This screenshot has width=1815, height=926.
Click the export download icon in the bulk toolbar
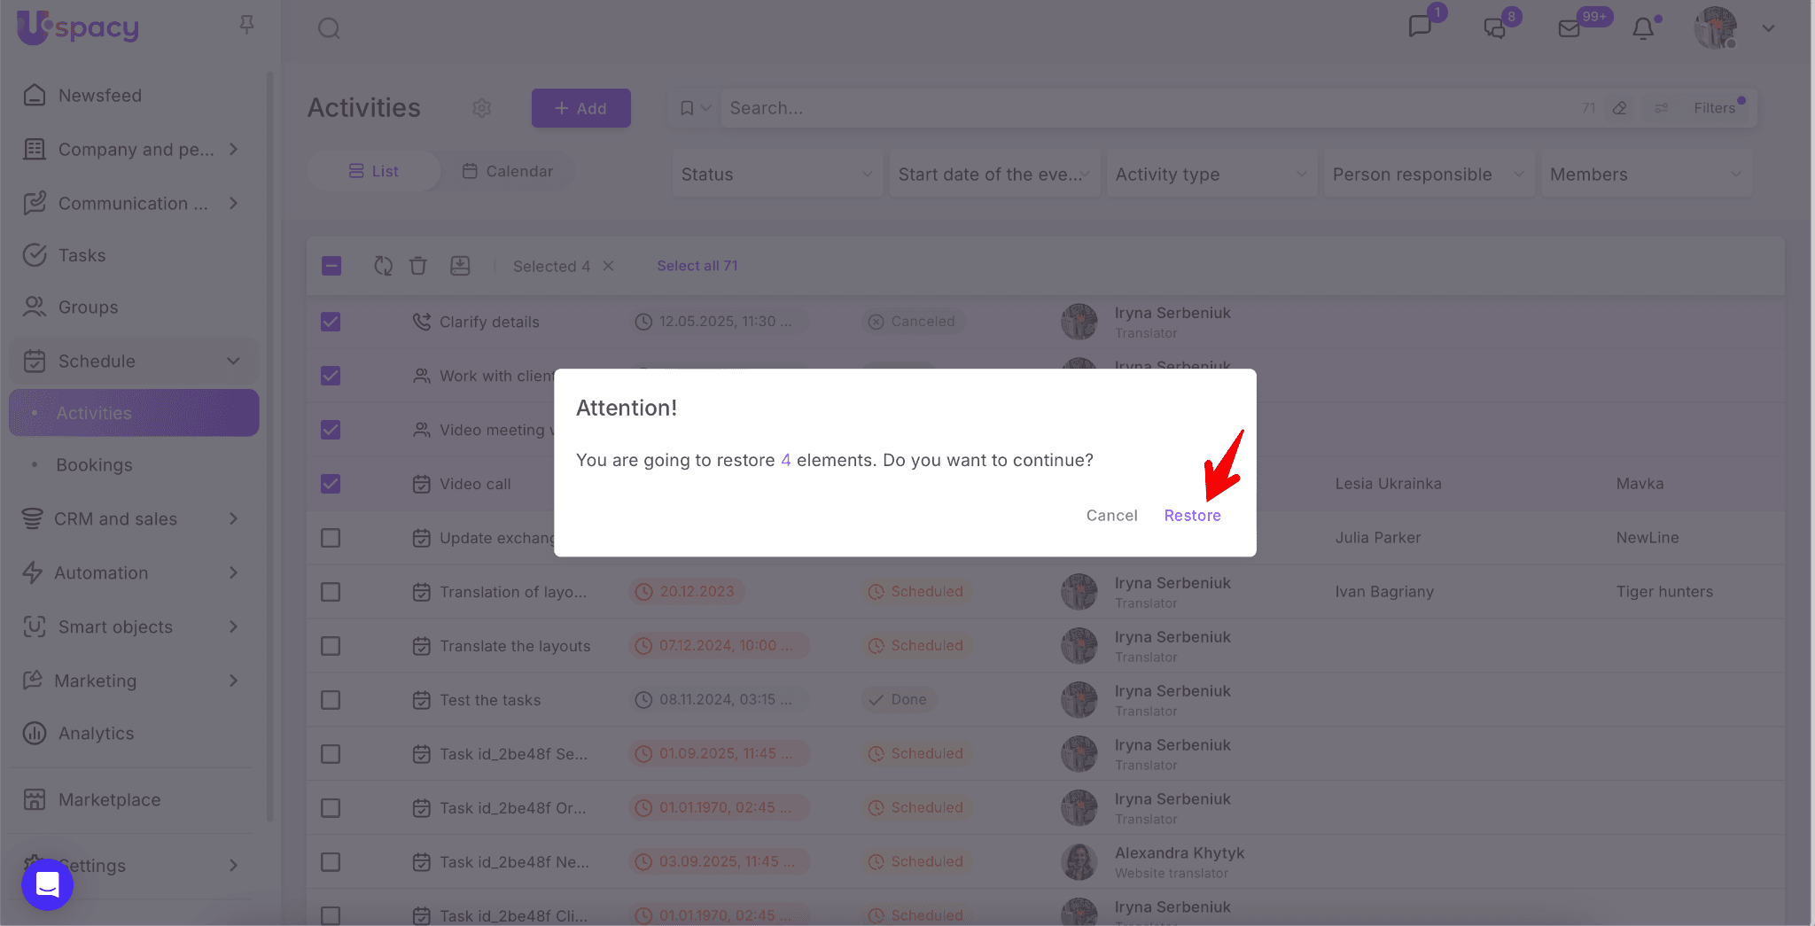[x=460, y=266]
